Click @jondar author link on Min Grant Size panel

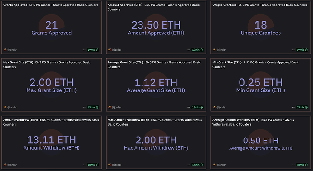[221, 107]
